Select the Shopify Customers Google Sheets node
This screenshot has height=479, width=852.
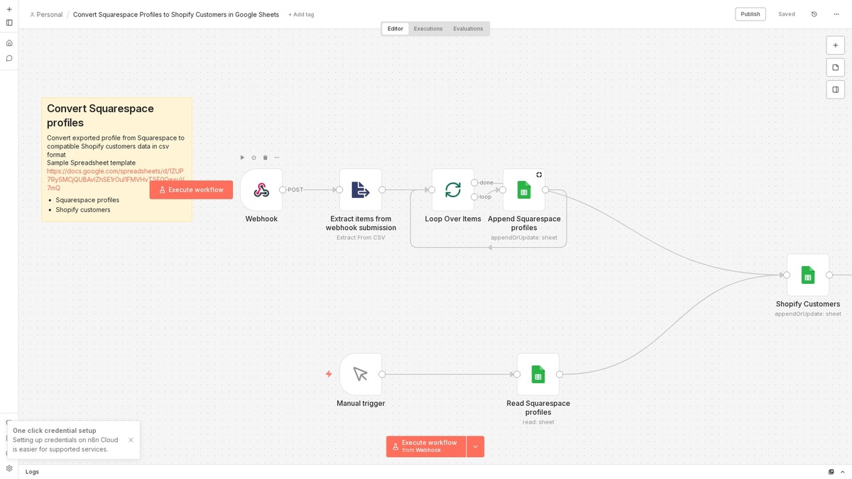click(x=808, y=275)
